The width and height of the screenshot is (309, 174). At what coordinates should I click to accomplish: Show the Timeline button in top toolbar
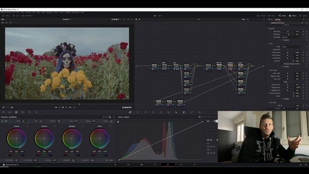(261, 16)
